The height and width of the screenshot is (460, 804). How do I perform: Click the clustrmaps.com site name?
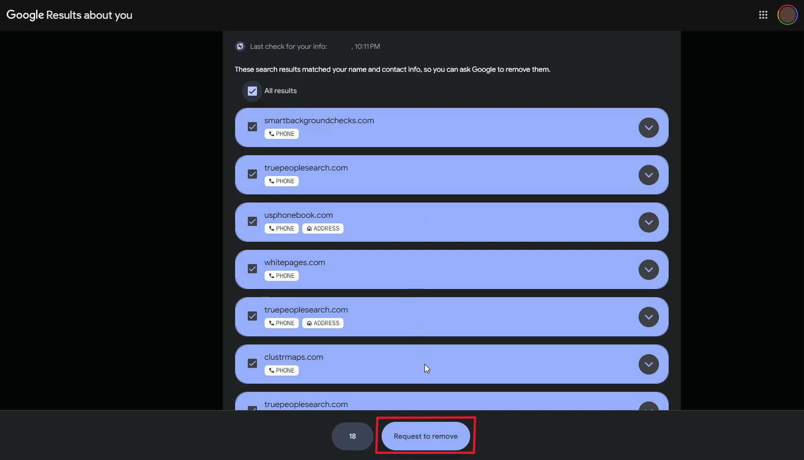click(x=294, y=357)
